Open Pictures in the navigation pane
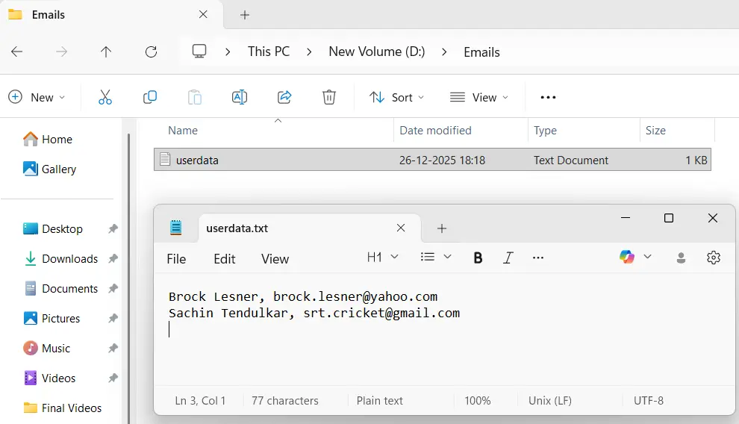 52,319
